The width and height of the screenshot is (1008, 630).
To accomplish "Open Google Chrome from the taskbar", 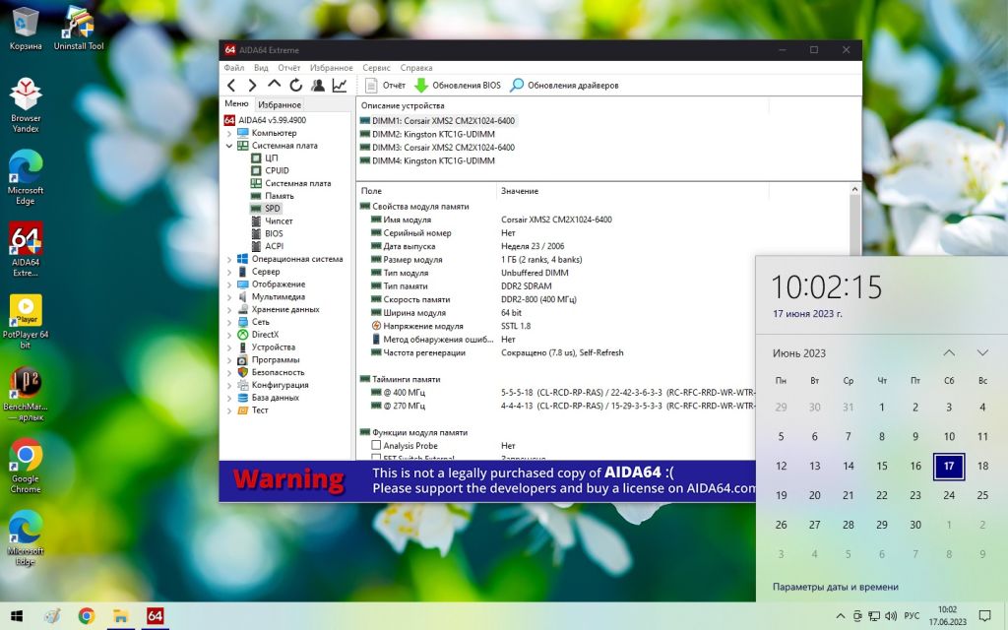I will [87, 616].
